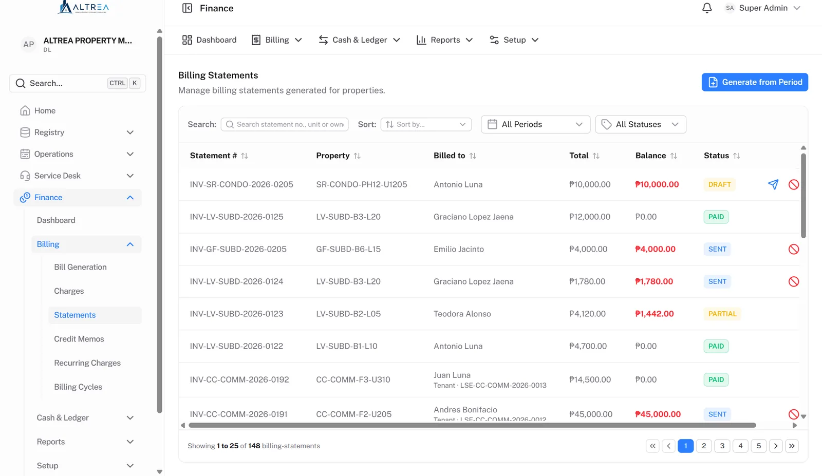Collapse sidebar with the panel toggle icon
822x476 pixels.
[187, 8]
